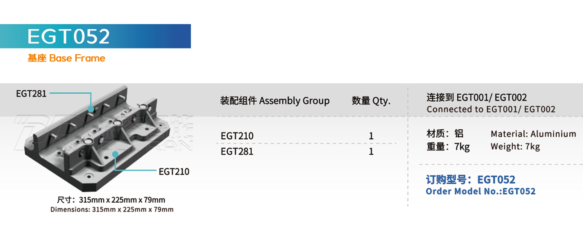Image resolution: width=583 pixels, height=246 pixels.
Task: Select the Base Frame orange subtitle
Action: [66, 58]
